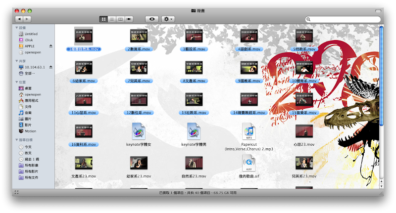396x213 pixels.
Task: Select openopen with the Apple icon under devices
Action: pos(33,52)
